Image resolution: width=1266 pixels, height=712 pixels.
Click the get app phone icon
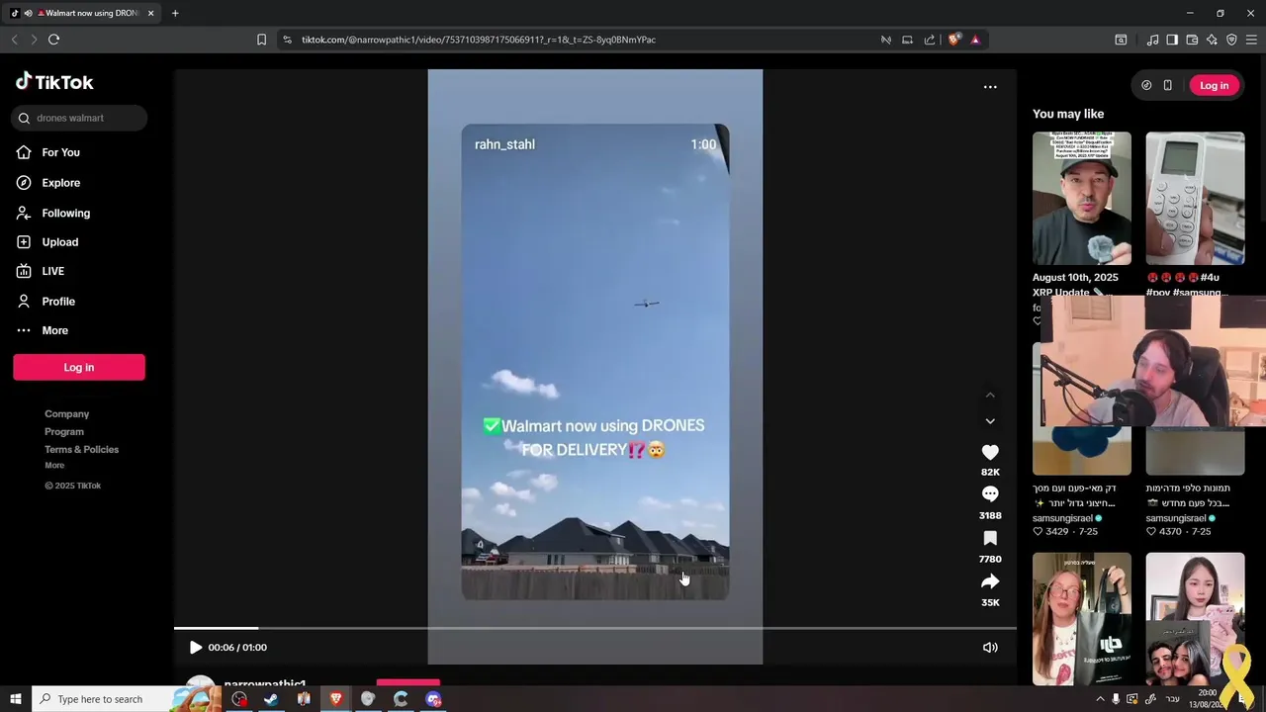pos(1167,85)
